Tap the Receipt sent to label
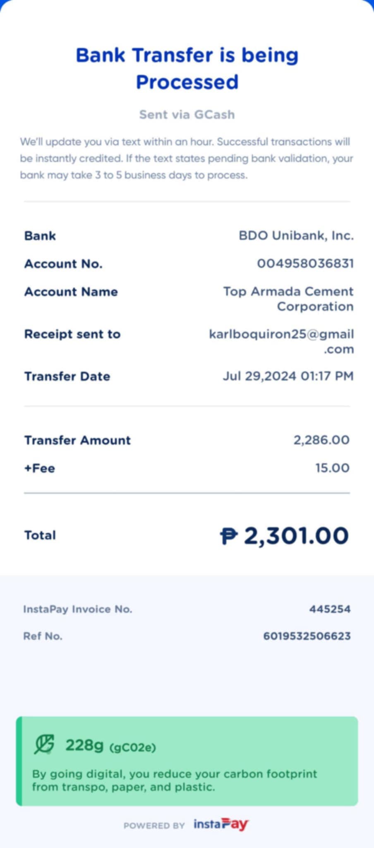This screenshot has width=374, height=848. (x=72, y=334)
